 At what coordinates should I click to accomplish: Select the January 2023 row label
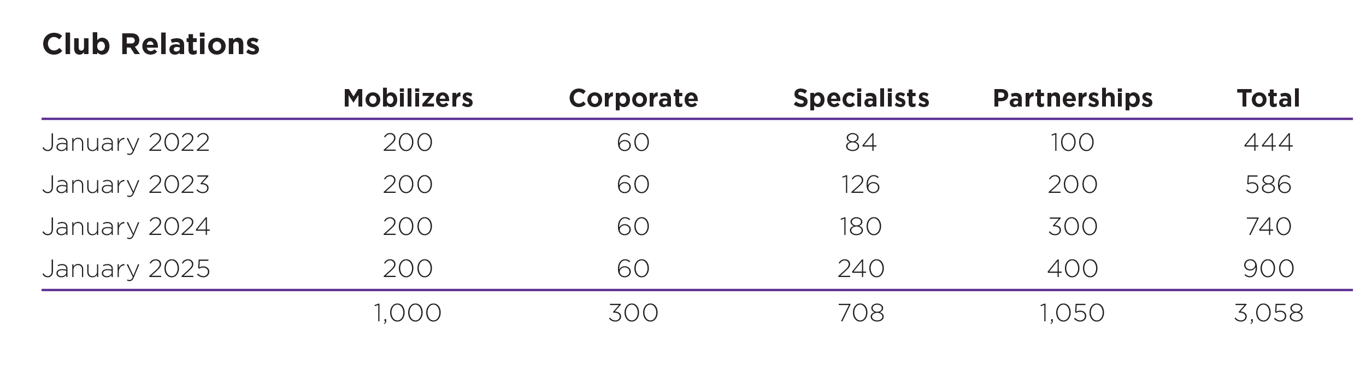point(126,185)
